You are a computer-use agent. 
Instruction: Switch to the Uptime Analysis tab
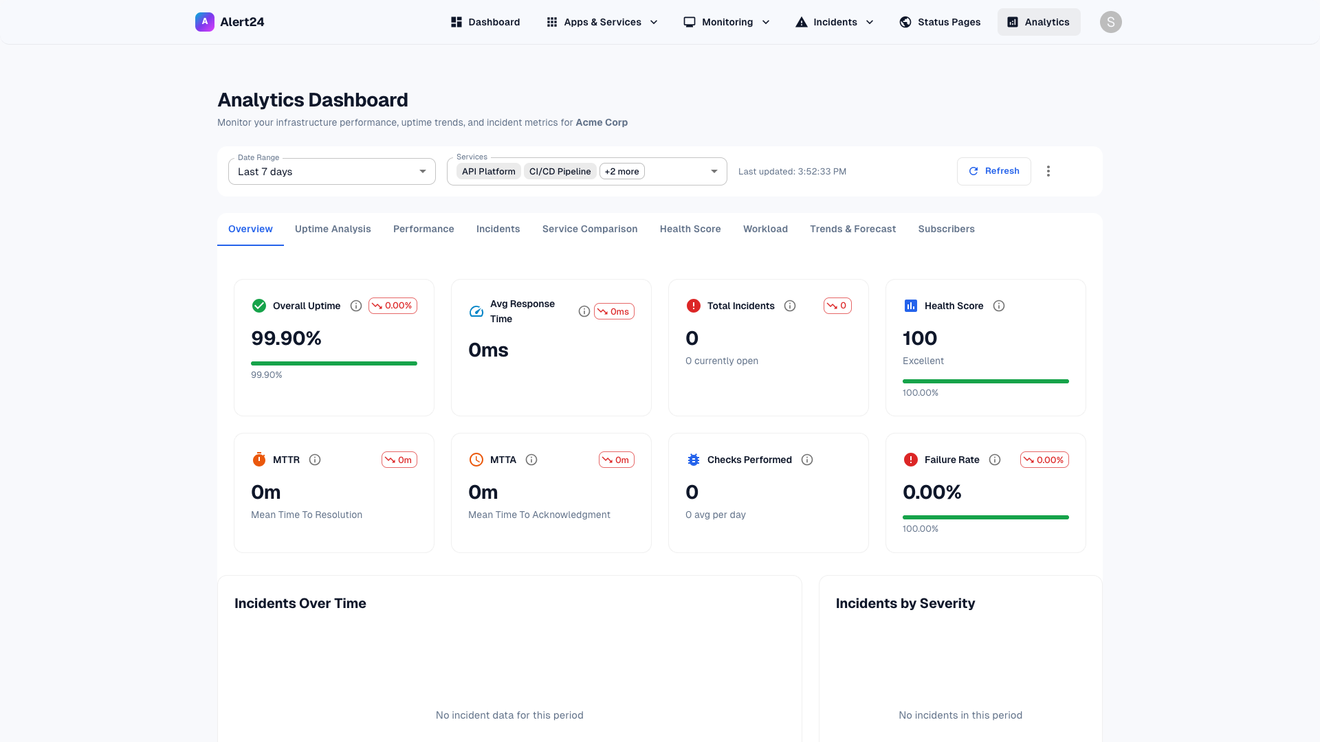(333, 229)
